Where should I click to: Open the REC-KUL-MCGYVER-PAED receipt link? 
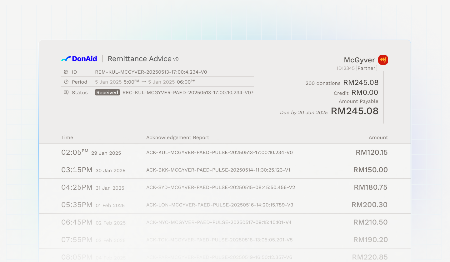(187, 93)
